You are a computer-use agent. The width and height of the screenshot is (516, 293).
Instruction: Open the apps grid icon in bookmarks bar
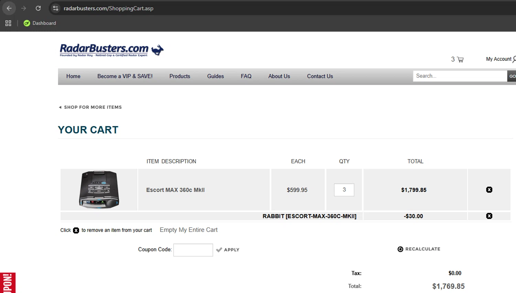coord(8,23)
